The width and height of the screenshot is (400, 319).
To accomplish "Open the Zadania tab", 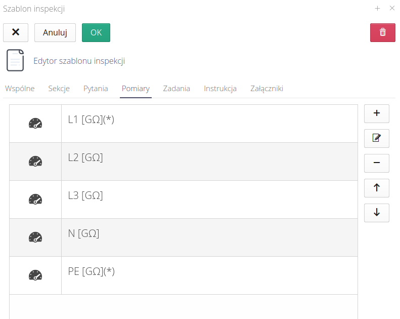I will tap(176, 89).
